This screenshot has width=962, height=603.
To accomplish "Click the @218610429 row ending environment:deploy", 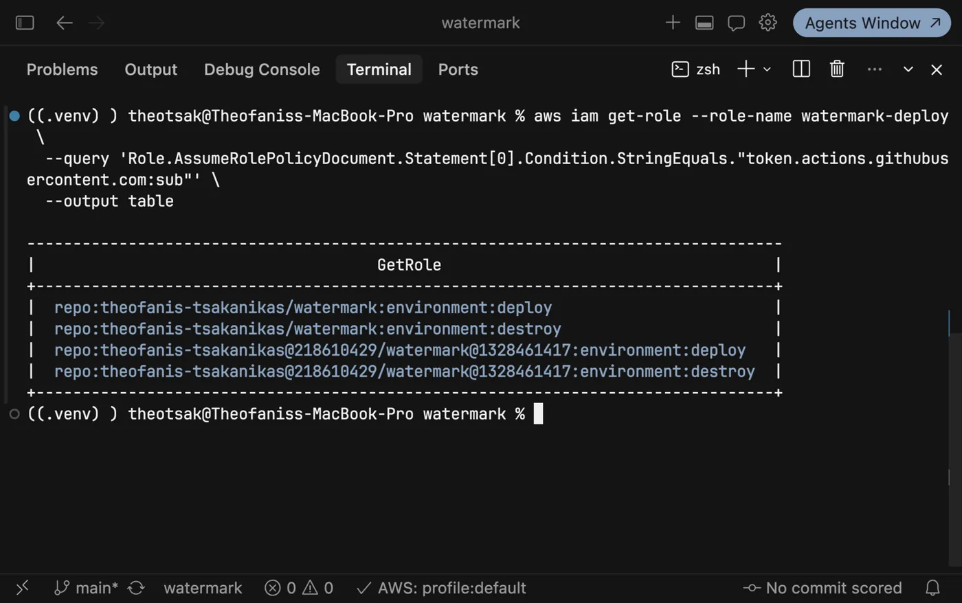I will click(x=400, y=350).
